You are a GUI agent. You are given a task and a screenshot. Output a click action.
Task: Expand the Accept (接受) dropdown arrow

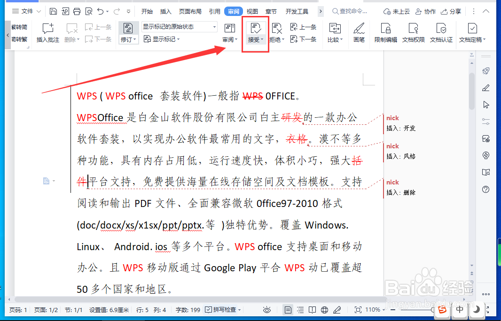262,40
